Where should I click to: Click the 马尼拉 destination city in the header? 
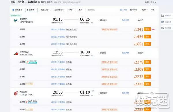click(32, 2)
